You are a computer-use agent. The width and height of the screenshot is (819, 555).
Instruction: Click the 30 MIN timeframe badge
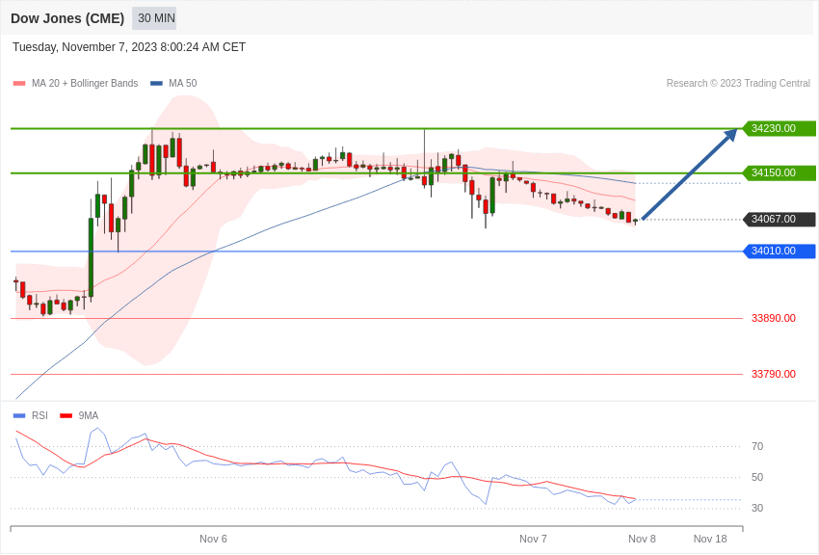pos(154,18)
